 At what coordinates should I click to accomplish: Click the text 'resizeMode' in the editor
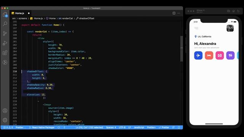coord(60,121)
